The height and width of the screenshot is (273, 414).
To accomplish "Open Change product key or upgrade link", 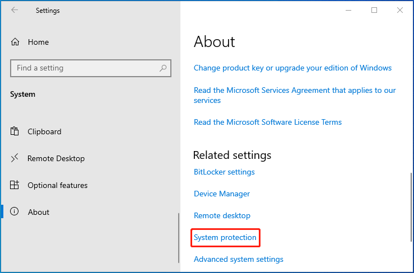I will 292,68.
